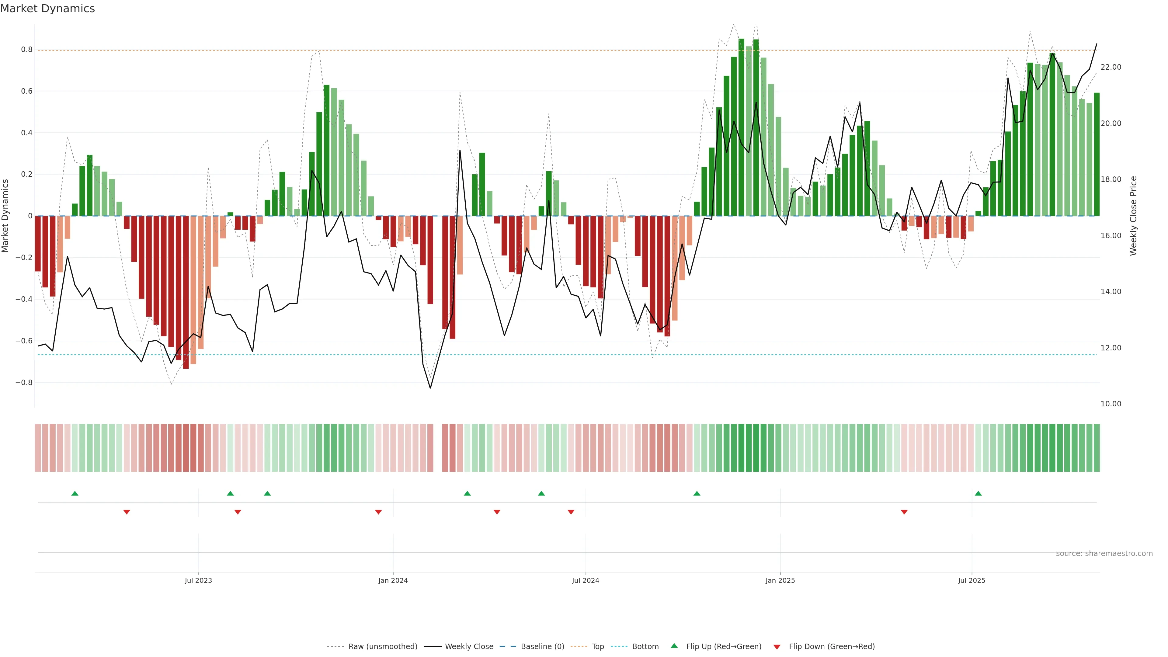Click the Jul 2023 x-axis label

(198, 580)
